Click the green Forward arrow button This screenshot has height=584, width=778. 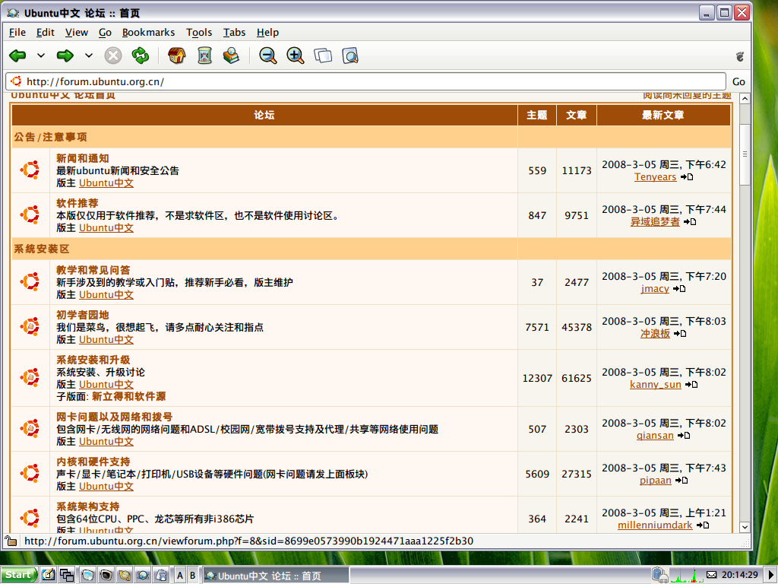pos(65,56)
